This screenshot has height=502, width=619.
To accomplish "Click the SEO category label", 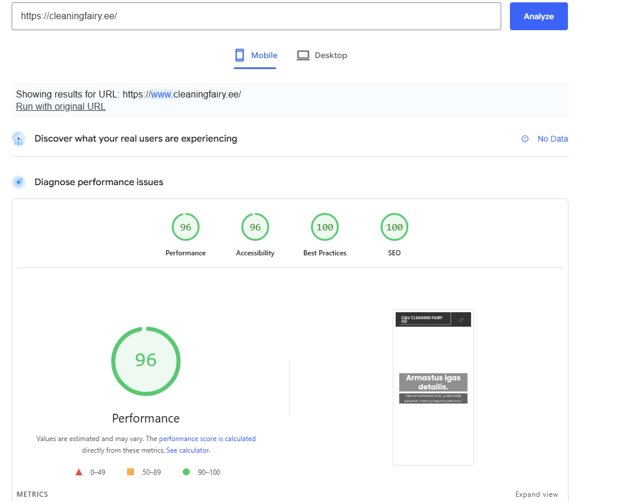I will (x=394, y=253).
